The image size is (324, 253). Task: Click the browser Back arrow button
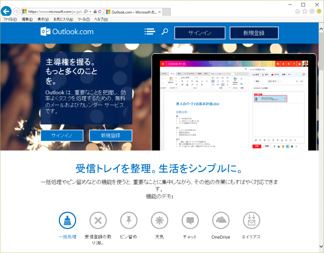(x=6, y=11)
